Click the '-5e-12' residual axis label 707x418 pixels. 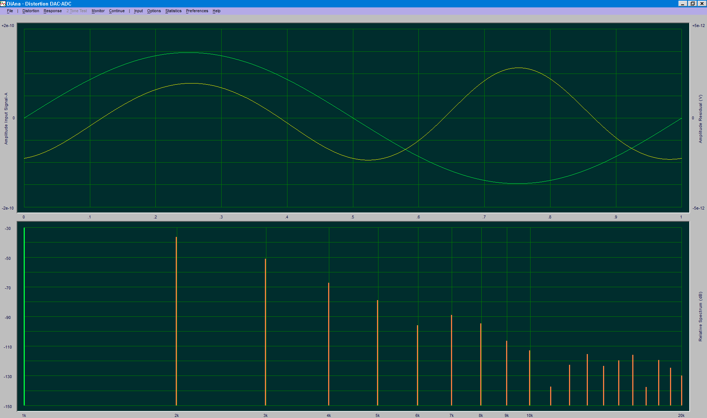(x=698, y=208)
